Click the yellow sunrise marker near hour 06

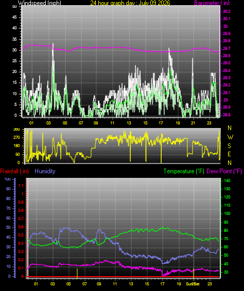tap(77, 273)
